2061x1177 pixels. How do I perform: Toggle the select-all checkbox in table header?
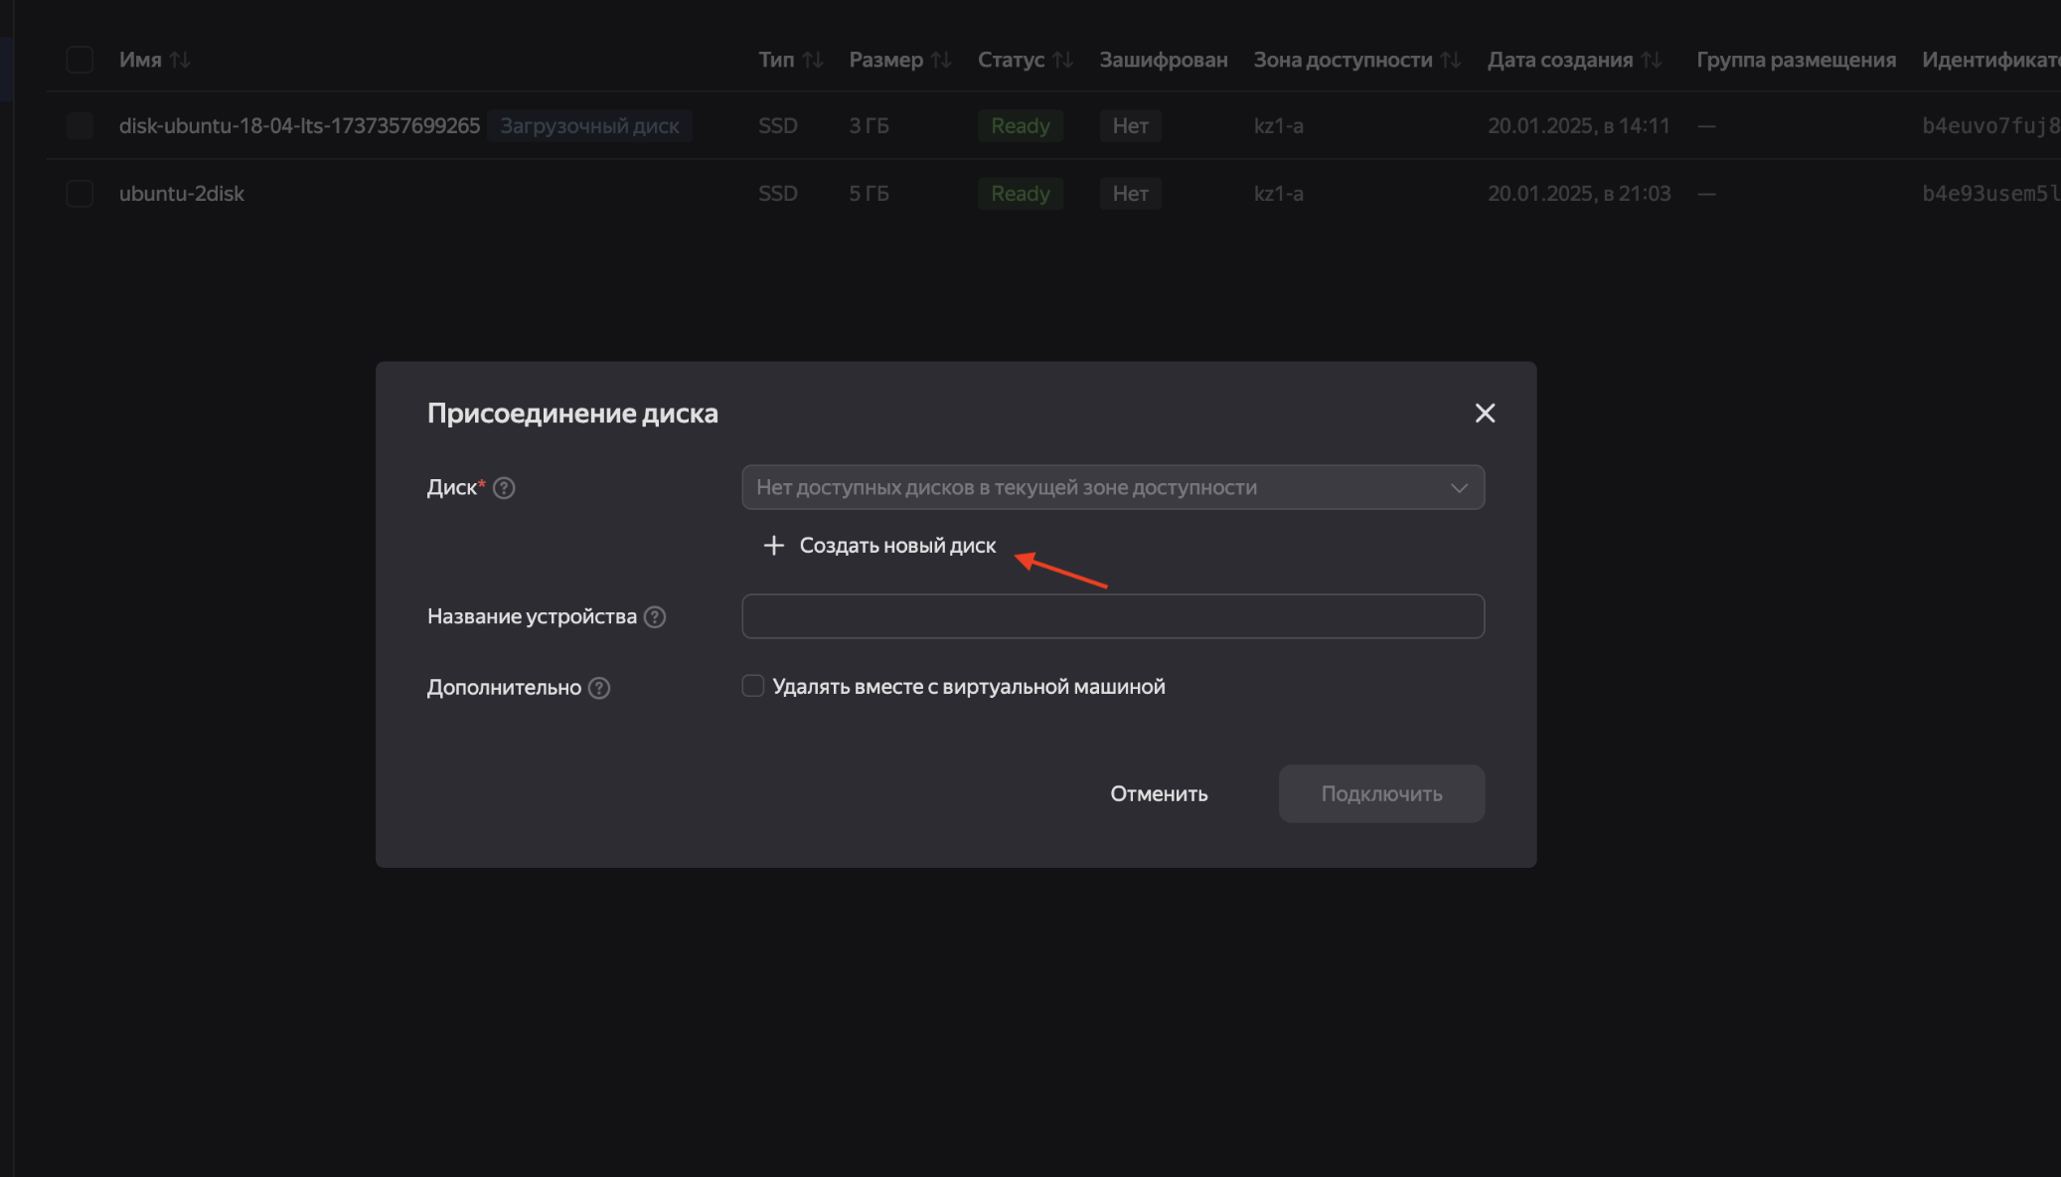click(79, 60)
